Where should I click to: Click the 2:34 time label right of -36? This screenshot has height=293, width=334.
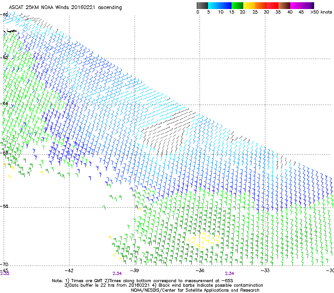[x=229, y=274]
